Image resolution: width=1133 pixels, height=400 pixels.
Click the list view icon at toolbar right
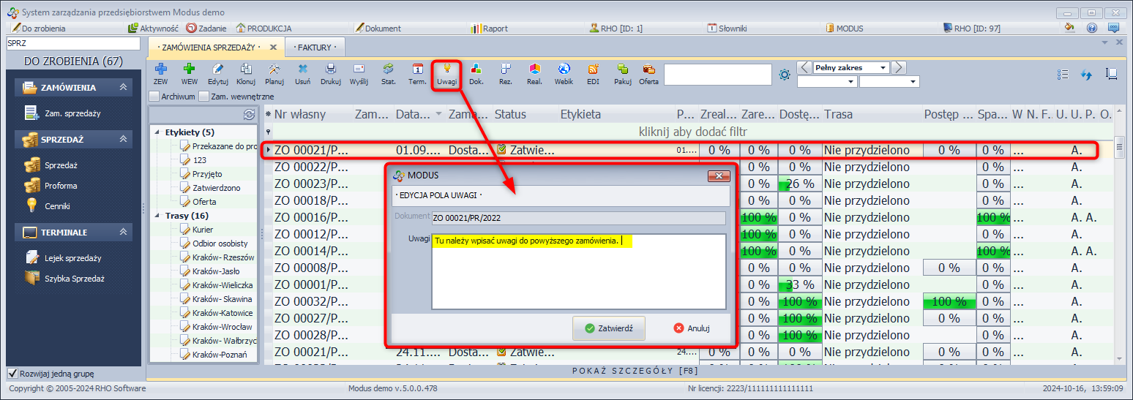1063,75
